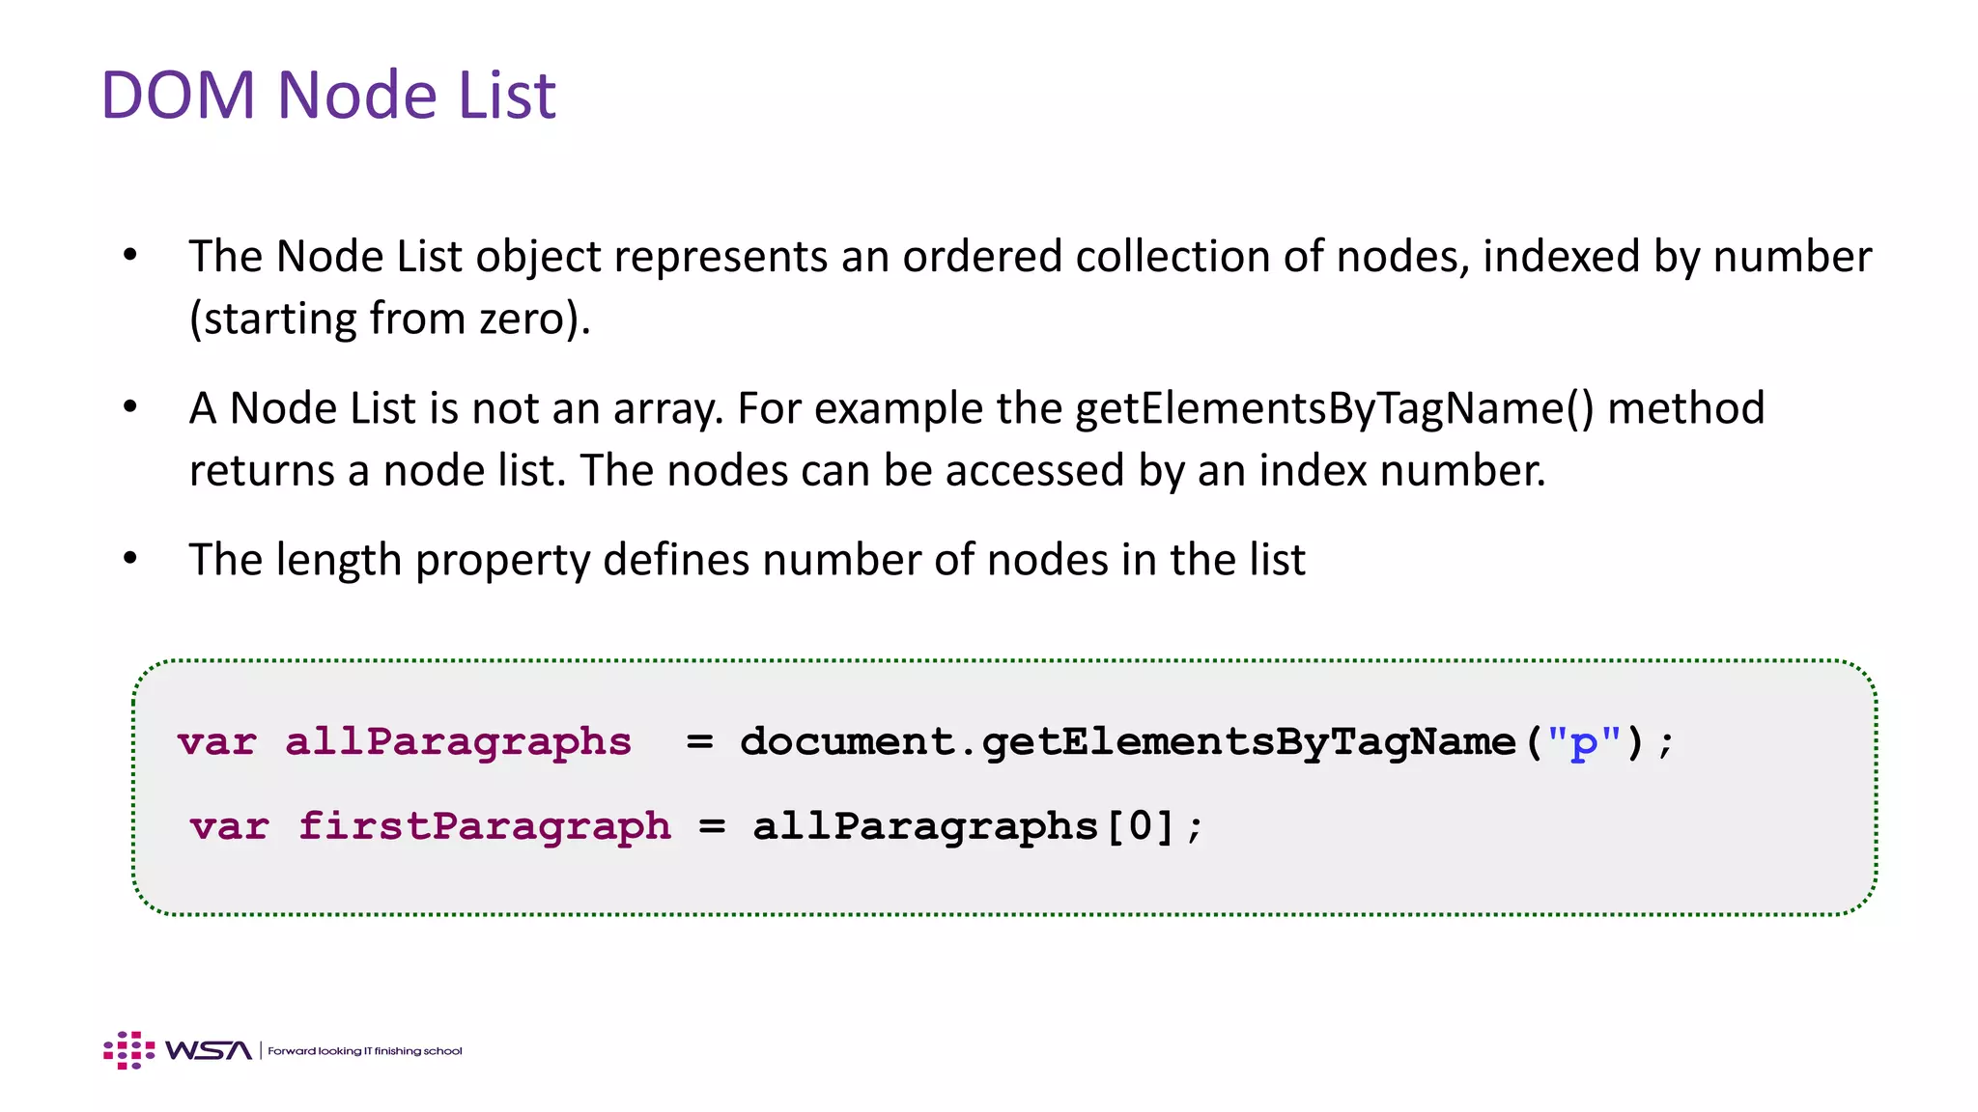Click the WSA dotted logo icon

[x=129, y=1050]
